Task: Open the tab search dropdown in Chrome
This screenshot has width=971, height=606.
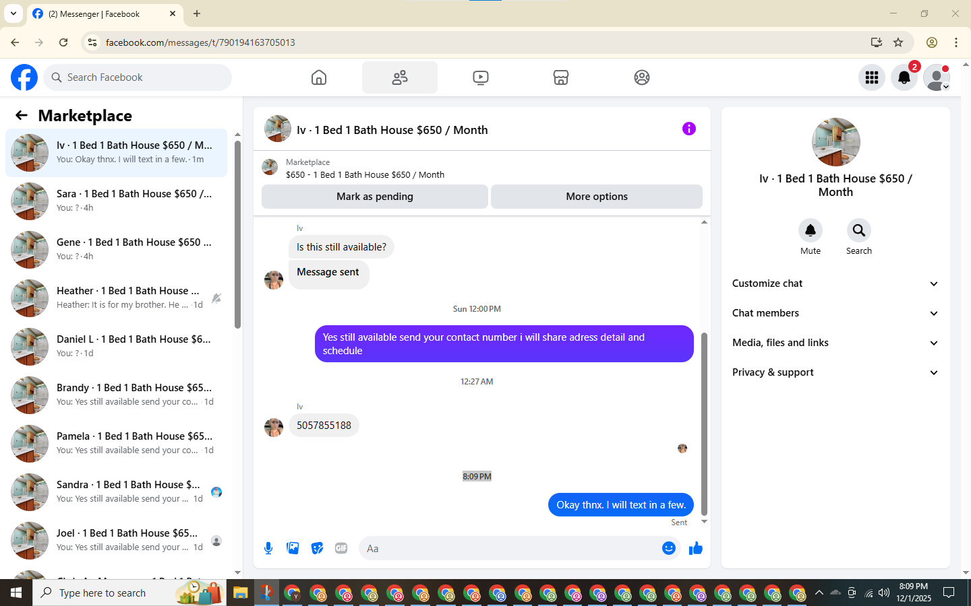Action: [x=13, y=13]
